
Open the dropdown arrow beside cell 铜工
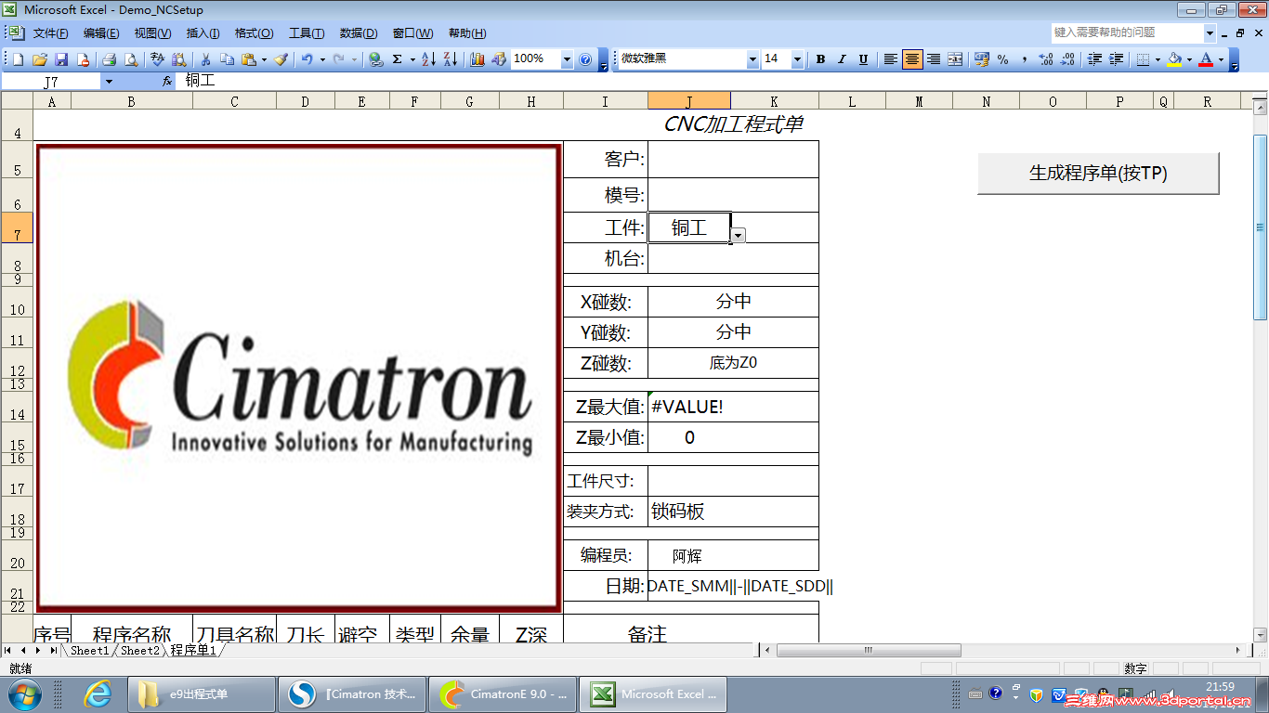[738, 236]
